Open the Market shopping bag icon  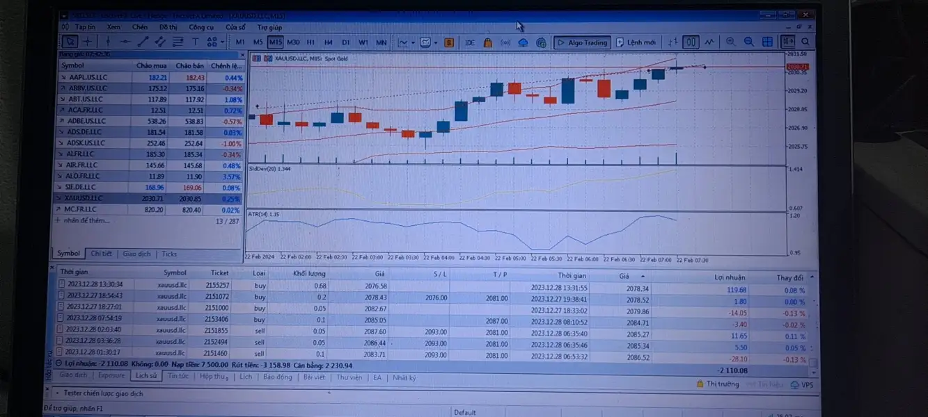[x=488, y=42]
